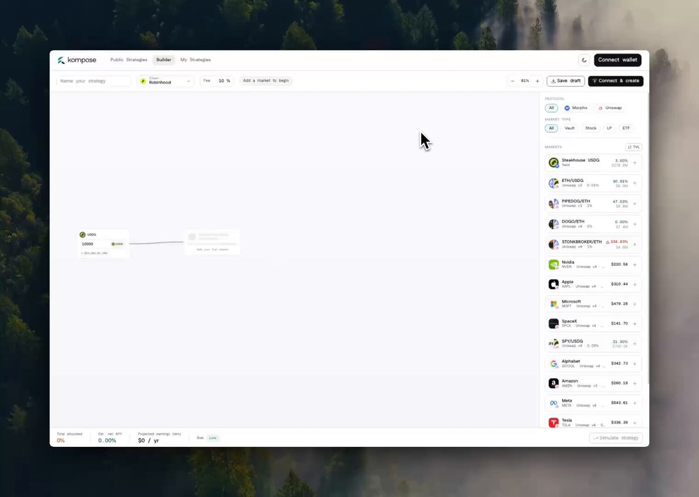This screenshot has height=497, width=699.
Task: Click the Fee percentage field
Action: coord(217,81)
